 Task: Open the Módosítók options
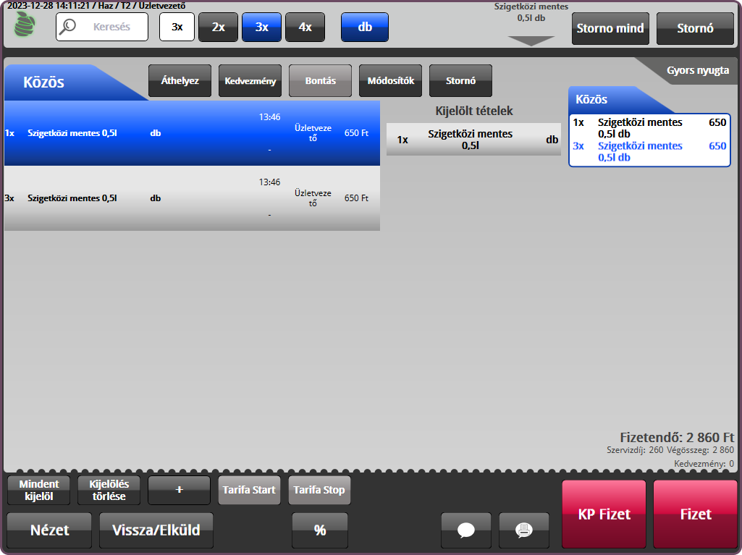(390, 81)
